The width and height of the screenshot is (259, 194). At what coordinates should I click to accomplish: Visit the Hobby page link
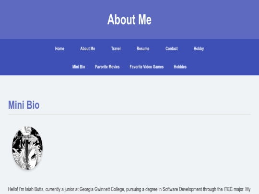[x=199, y=49]
